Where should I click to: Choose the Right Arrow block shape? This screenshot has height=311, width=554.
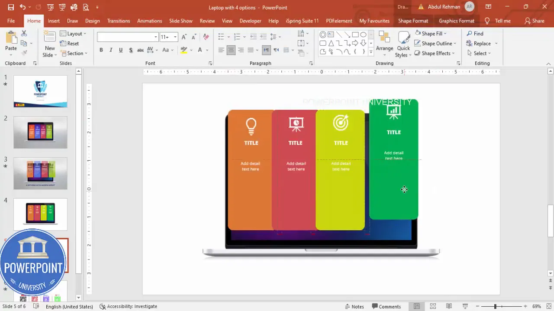355,43
